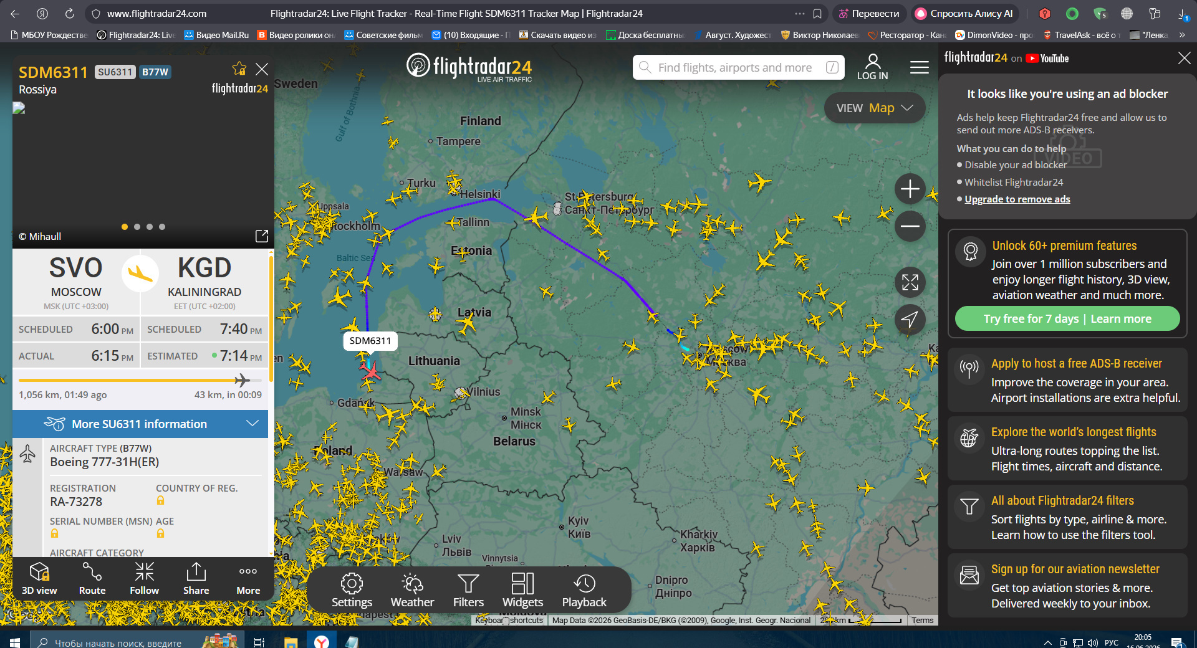Screen dimensions: 1197x648
Task: Toggle Follow aircraft mode
Action: pos(144,578)
